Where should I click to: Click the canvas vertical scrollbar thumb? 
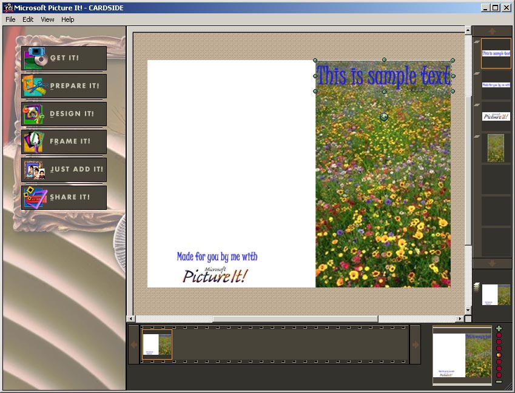(468, 170)
